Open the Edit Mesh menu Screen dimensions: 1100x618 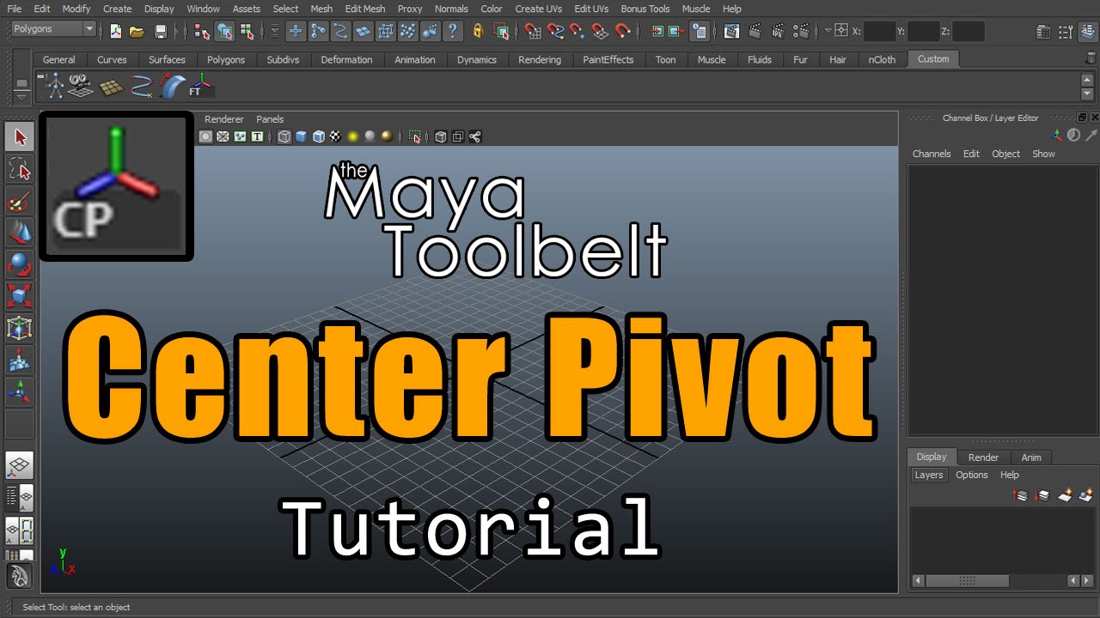pyautogui.click(x=364, y=9)
